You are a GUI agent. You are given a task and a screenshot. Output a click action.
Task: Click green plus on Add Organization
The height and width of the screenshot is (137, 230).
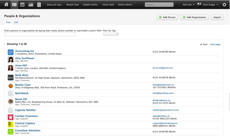click(x=184, y=17)
